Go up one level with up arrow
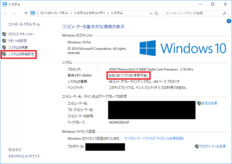 tap(26, 13)
